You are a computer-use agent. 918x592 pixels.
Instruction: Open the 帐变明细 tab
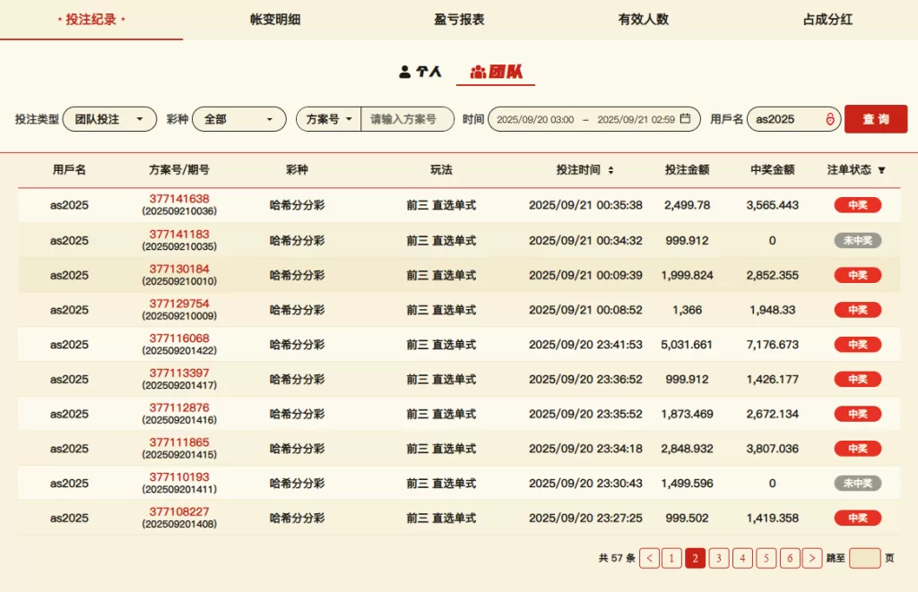(275, 19)
